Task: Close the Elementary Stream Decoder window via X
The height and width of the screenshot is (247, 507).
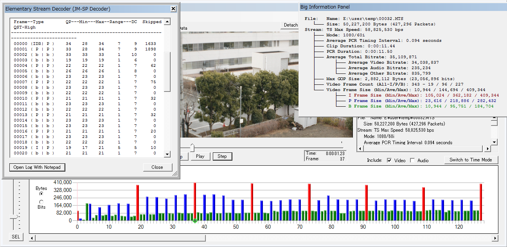Action: point(173,9)
